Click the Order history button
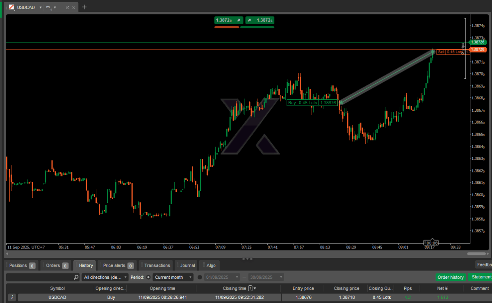Image resolution: width=492 pixels, height=303 pixels. [x=451, y=278]
